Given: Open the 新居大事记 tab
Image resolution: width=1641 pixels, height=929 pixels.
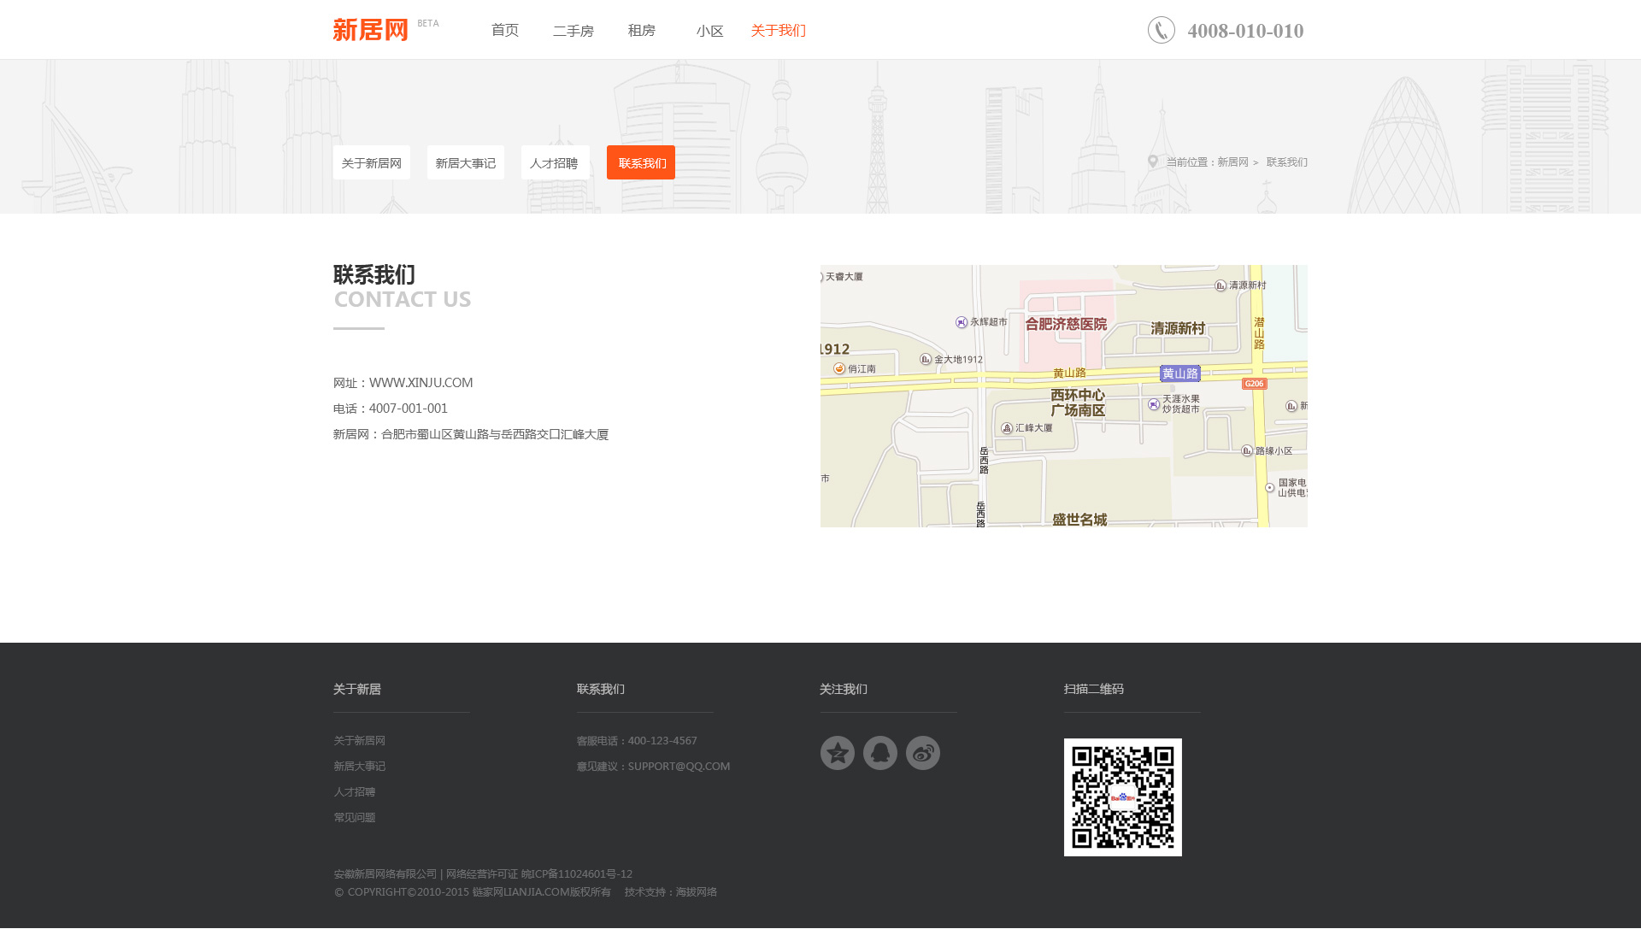Looking at the screenshot, I should [x=465, y=162].
